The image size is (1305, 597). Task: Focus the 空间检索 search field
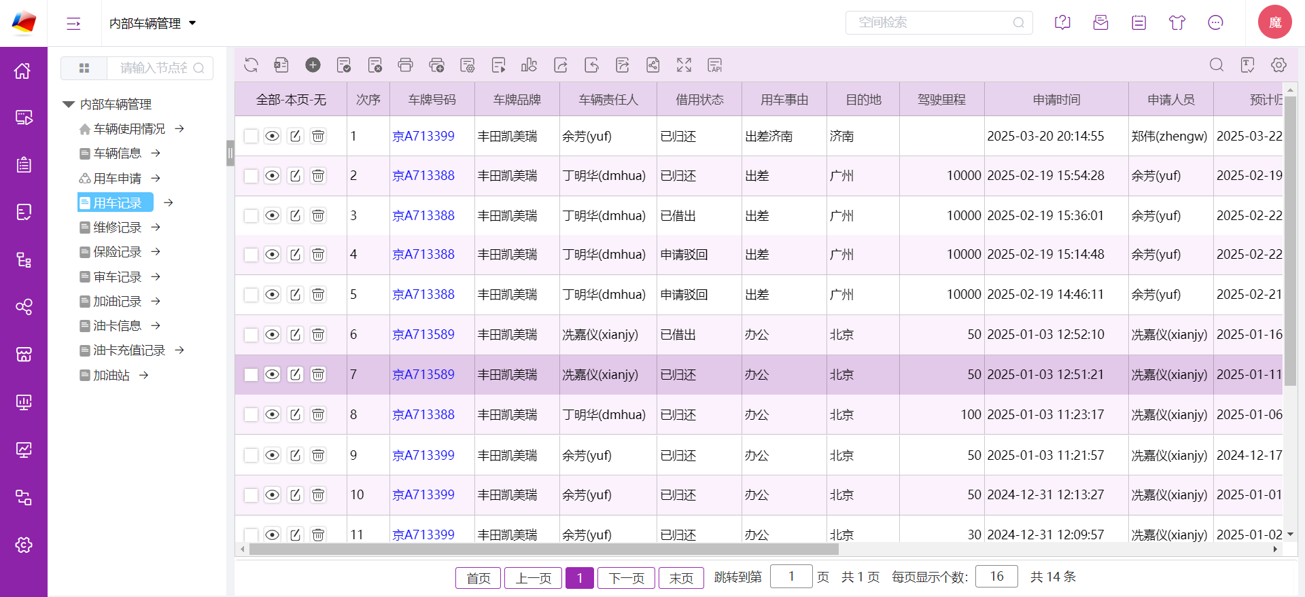point(939,22)
